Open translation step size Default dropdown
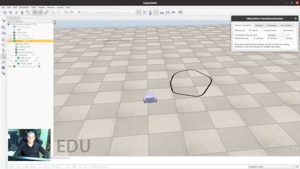 278,35
